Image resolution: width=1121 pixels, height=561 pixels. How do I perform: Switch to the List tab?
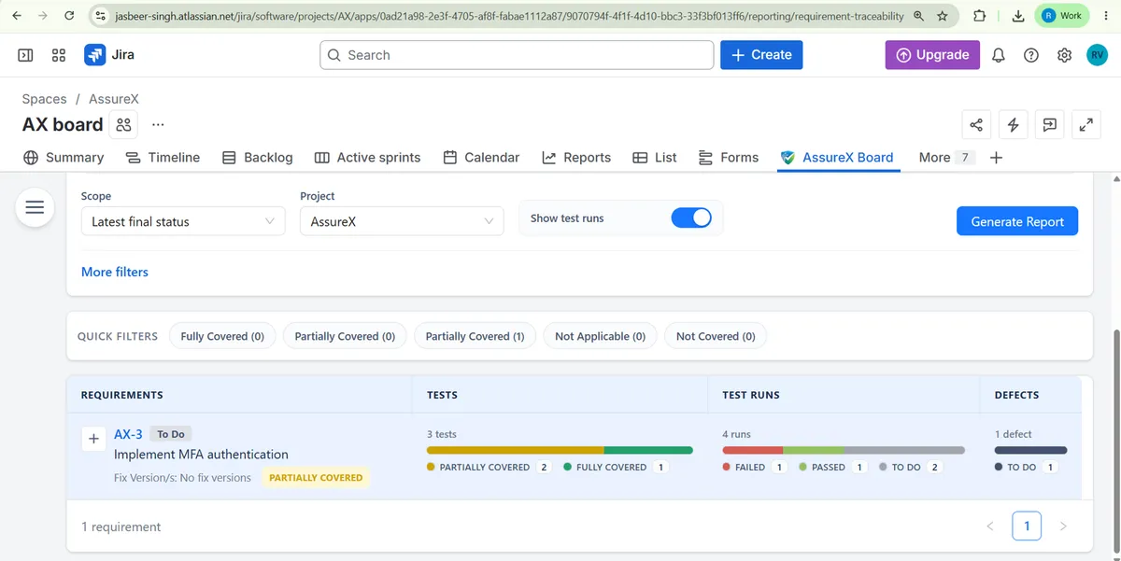pyautogui.click(x=655, y=158)
